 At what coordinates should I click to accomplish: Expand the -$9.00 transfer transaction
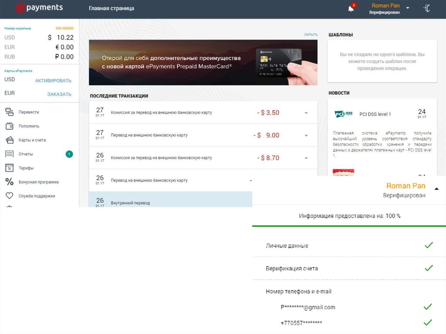click(x=306, y=135)
